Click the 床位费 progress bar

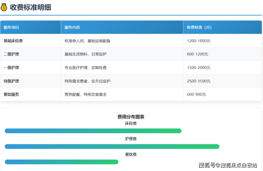tap(93, 131)
